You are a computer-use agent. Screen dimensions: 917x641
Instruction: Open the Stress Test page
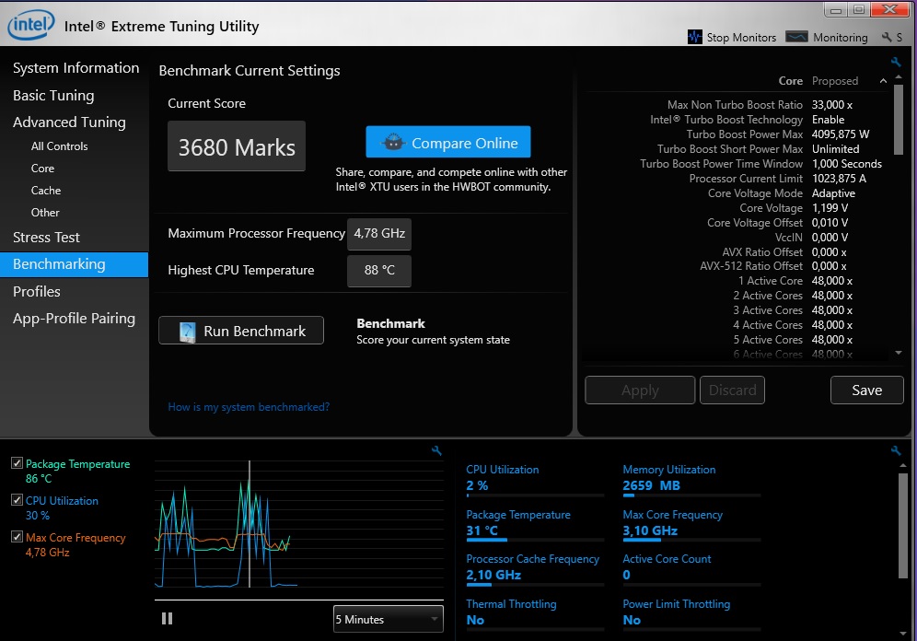coord(46,238)
